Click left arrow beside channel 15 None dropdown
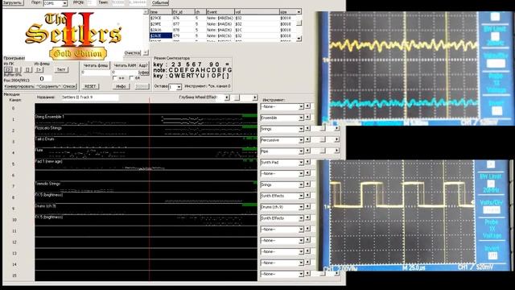 (307, 274)
